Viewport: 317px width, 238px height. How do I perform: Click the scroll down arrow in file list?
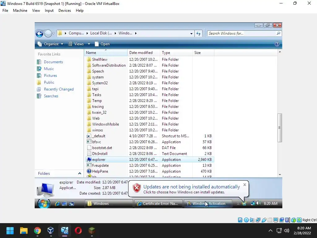280,174
